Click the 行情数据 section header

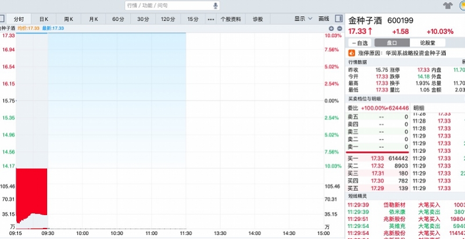pos(357,62)
